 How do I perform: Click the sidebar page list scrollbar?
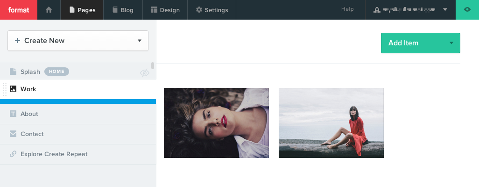pyautogui.click(x=153, y=66)
